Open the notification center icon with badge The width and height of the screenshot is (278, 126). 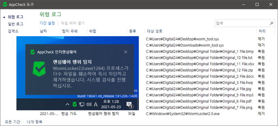click(x=130, y=105)
